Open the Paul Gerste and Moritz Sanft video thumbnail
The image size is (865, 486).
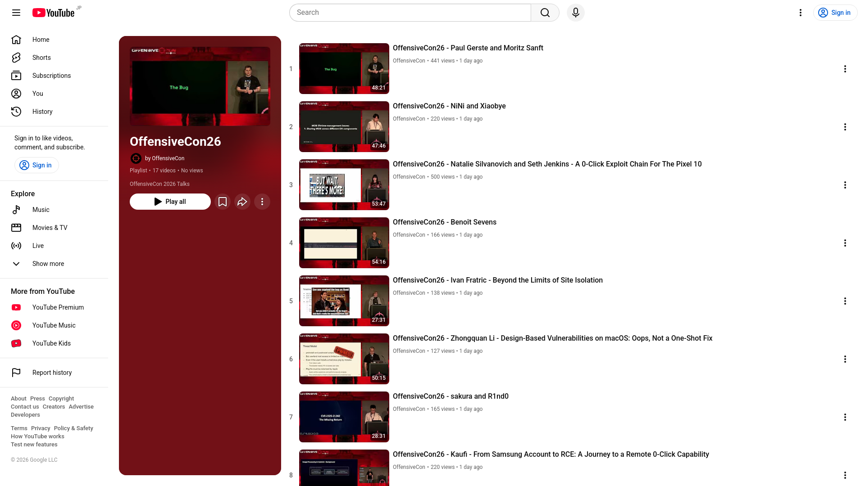tap(344, 68)
